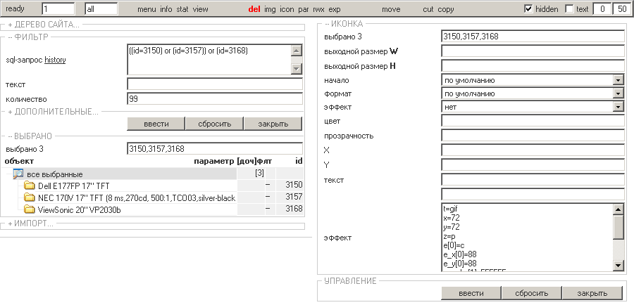Viewport: 634px width, 305px height.
Task: Enable the text checkbox in top bar
Action: click(569, 9)
